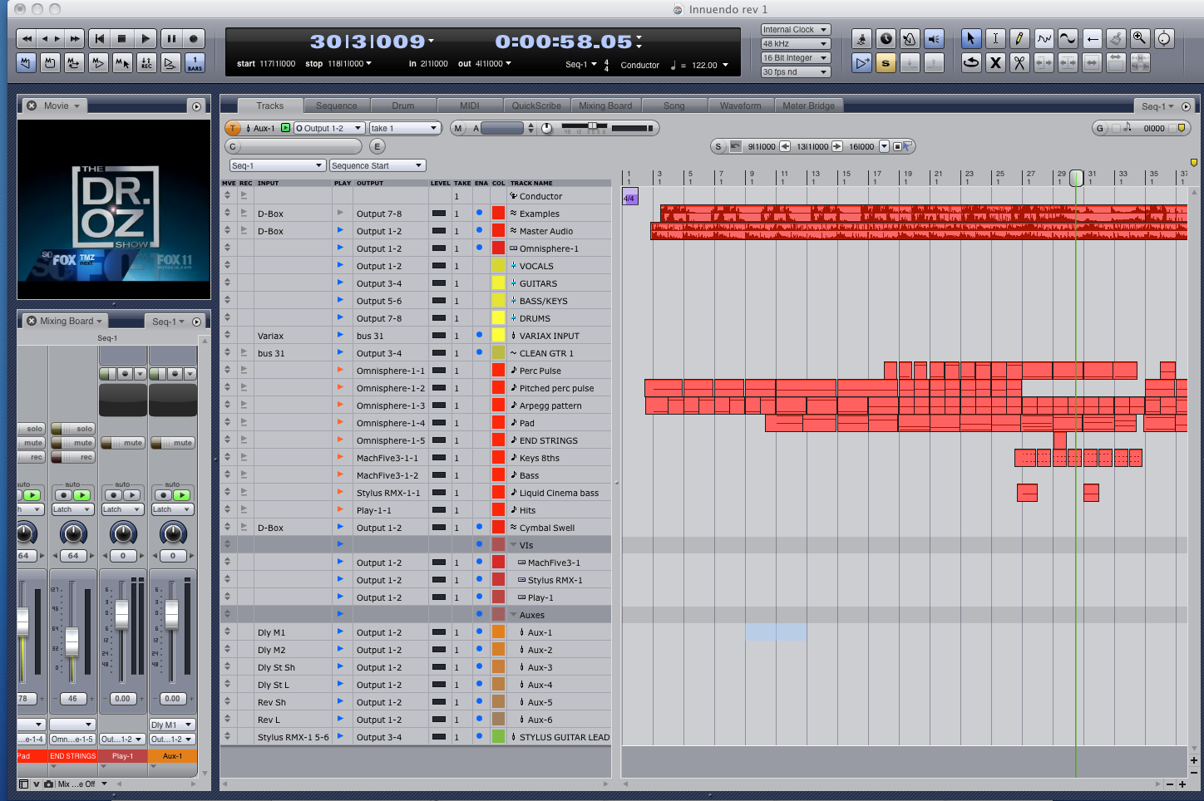Screen dimensions: 1204x801
Task: Toggle enable dot for Master Audio track
Action: [479, 230]
